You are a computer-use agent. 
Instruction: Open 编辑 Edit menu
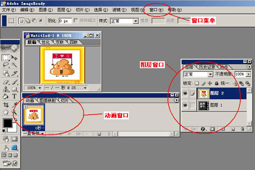coord(27,10)
